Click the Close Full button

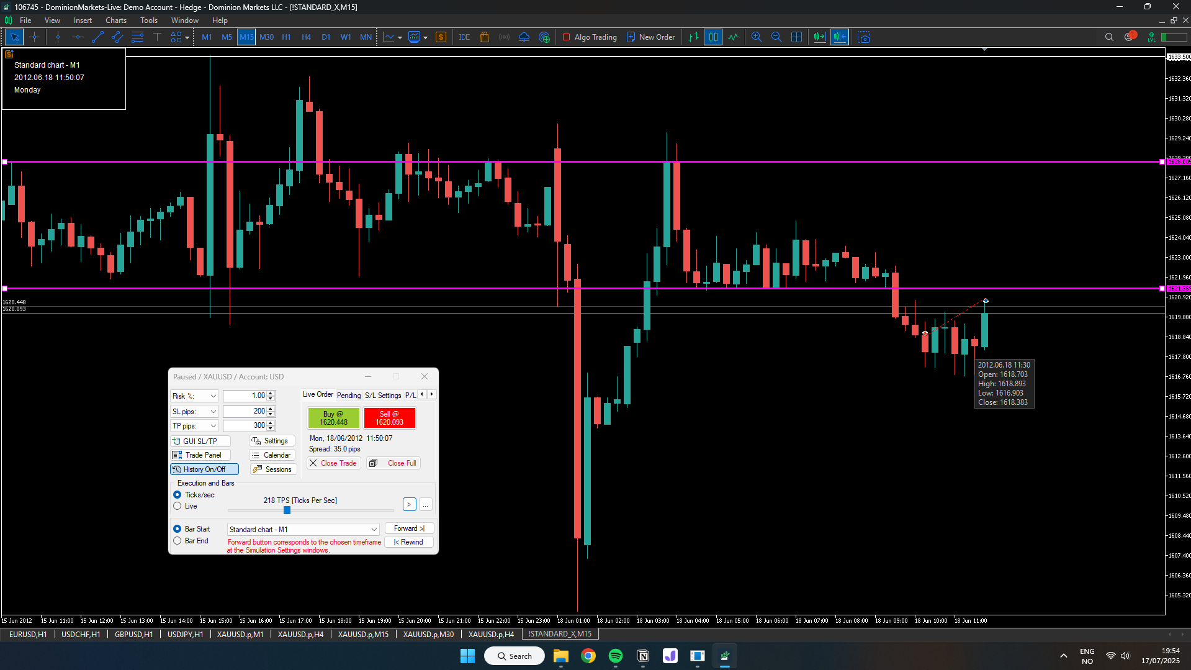coord(393,463)
